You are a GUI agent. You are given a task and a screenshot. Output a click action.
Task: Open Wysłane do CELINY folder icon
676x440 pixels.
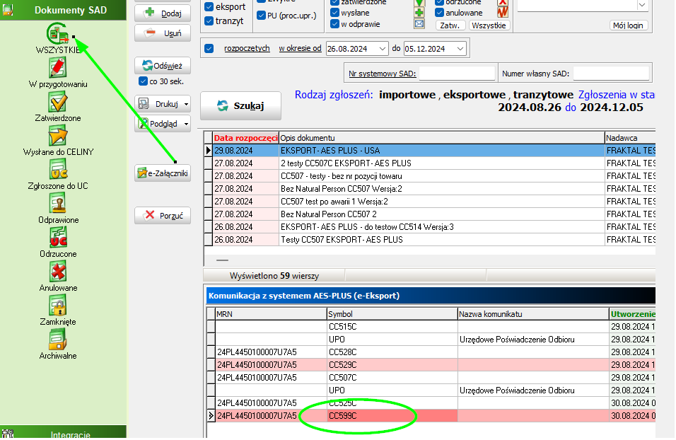click(58, 136)
